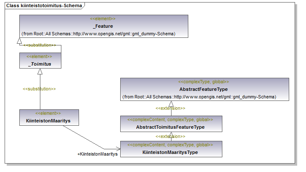
Task: Click the extension label below AbstractFeatureType
Action: (x=170, y=108)
